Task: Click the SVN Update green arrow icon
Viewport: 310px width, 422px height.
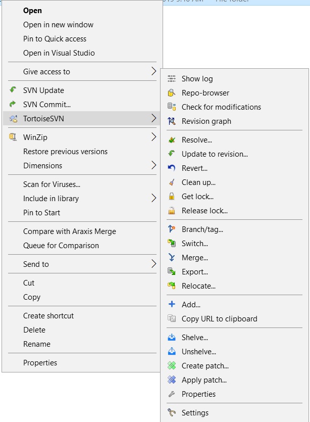Action: (x=13, y=89)
